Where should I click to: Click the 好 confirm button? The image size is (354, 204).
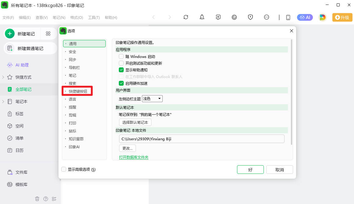coord(250,170)
